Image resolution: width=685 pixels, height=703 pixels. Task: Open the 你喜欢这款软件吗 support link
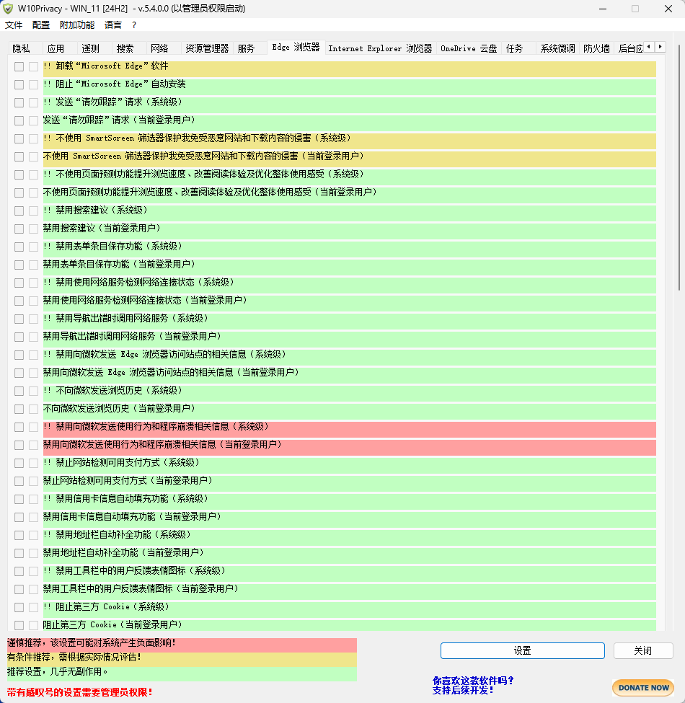pos(473,685)
